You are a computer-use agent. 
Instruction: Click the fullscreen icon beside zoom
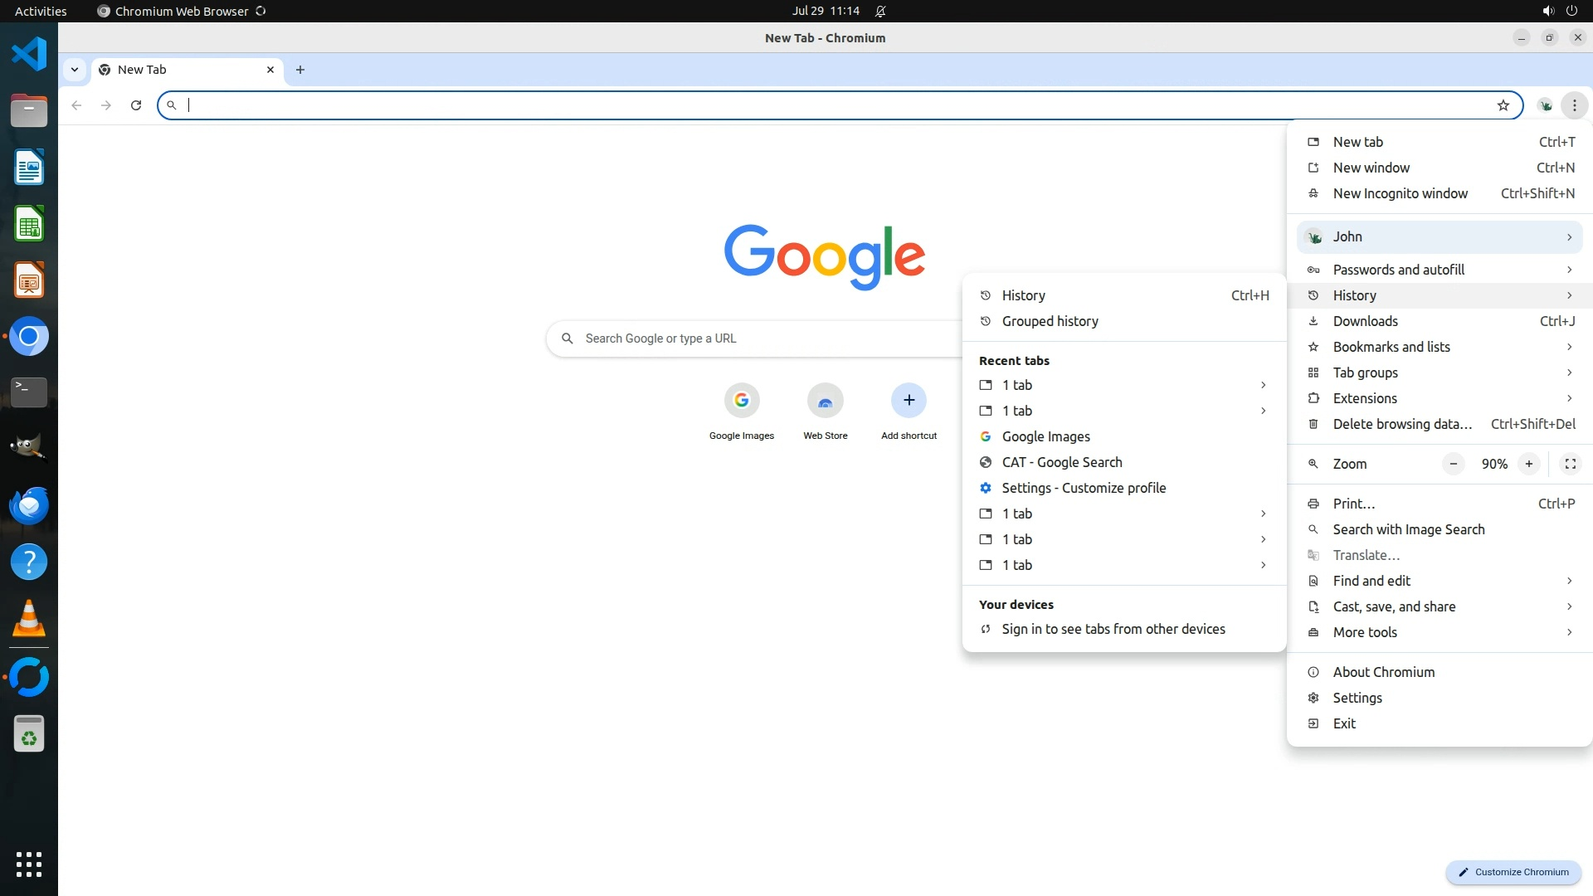click(1570, 464)
